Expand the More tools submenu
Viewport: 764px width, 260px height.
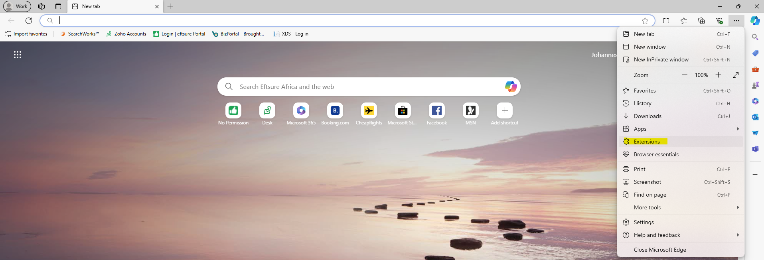680,207
